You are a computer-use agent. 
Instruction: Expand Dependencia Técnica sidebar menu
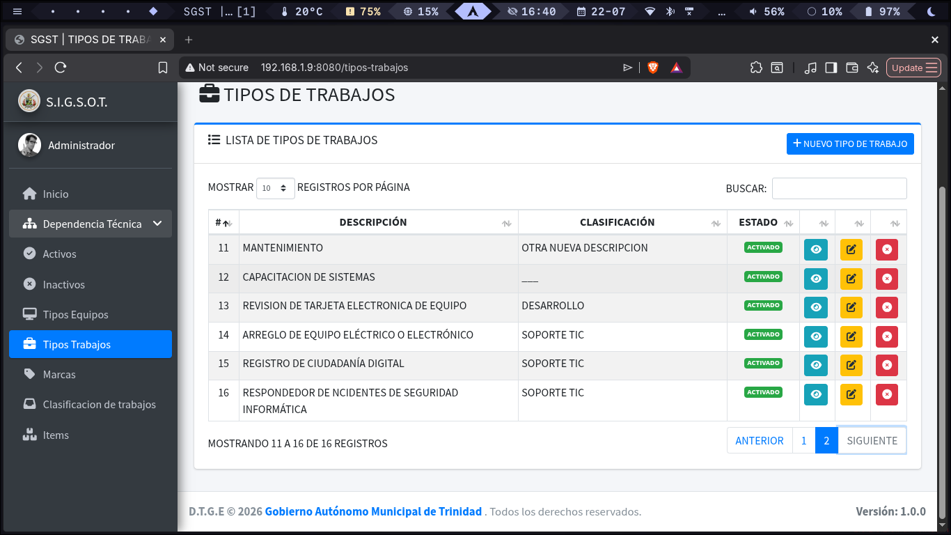91,224
